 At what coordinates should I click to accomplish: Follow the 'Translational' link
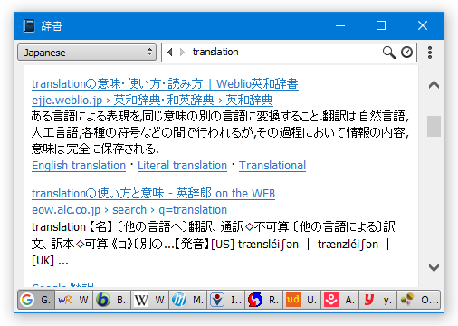[x=272, y=166]
